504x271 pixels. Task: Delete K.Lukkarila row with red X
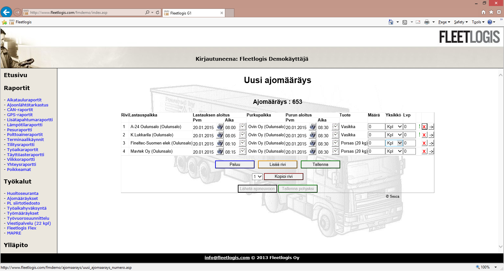pos(424,135)
